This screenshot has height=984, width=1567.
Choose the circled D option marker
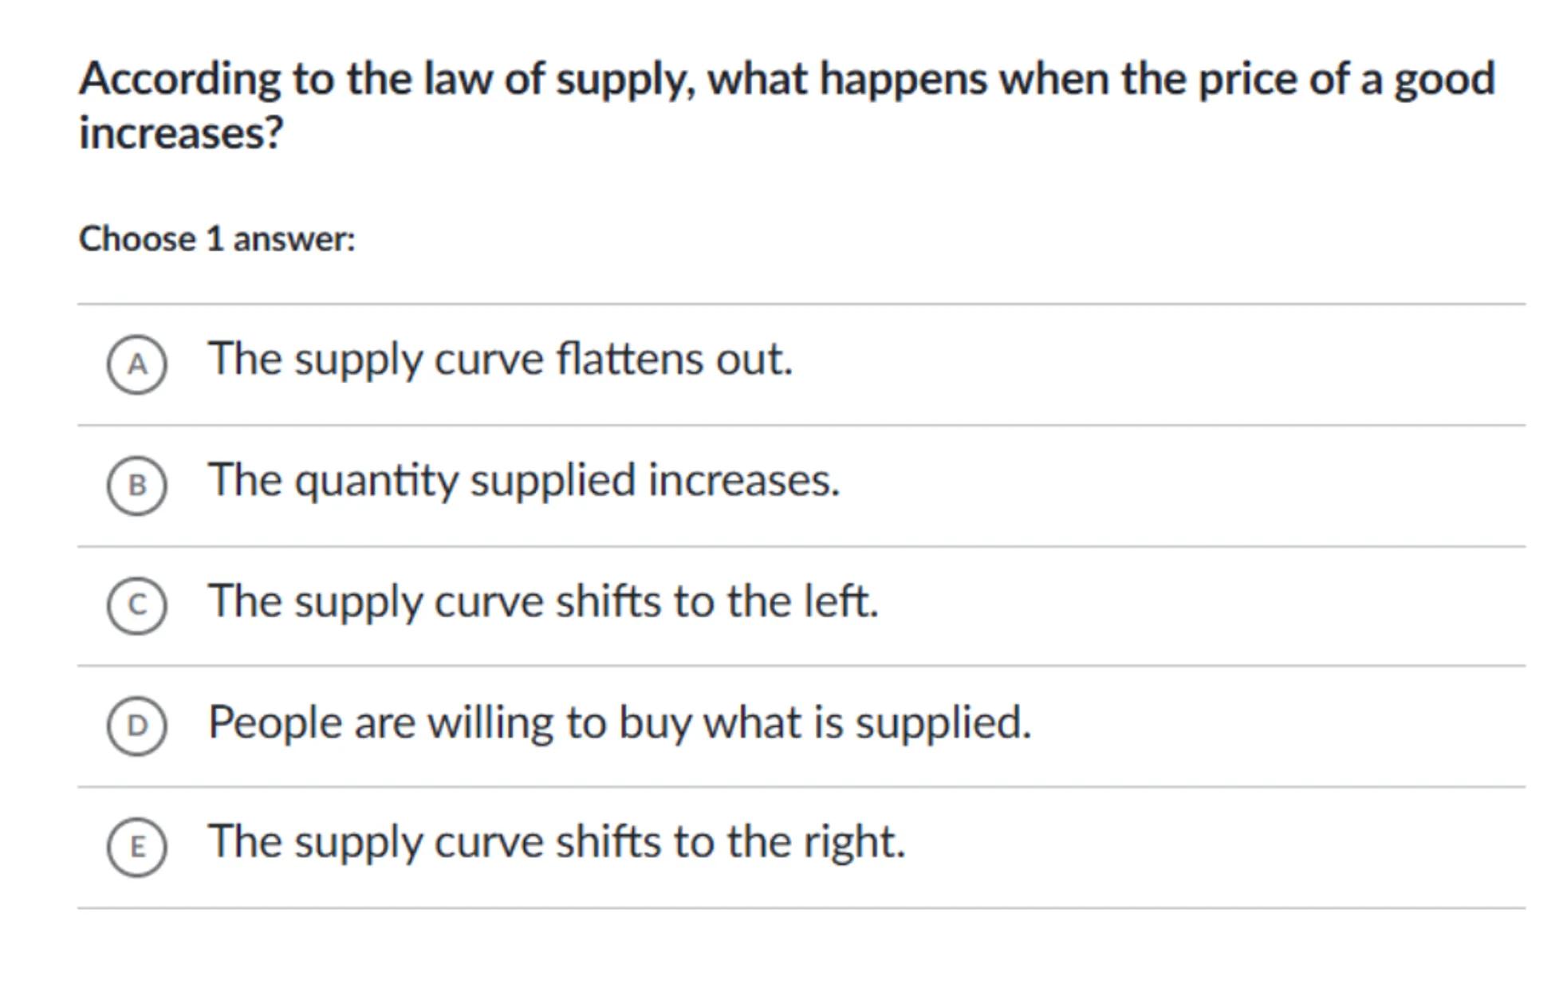pos(137,726)
